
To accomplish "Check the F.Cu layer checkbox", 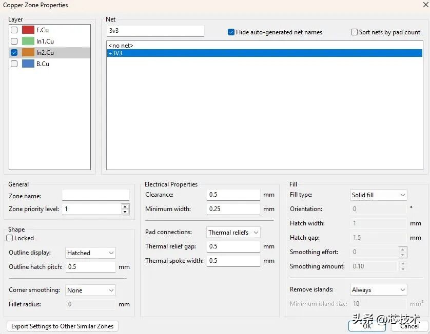I will tap(14, 30).
